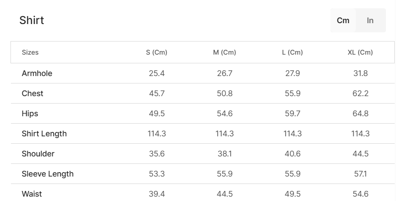Select the Armhole row label
Screen dimensions: 396x201
[37, 73]
